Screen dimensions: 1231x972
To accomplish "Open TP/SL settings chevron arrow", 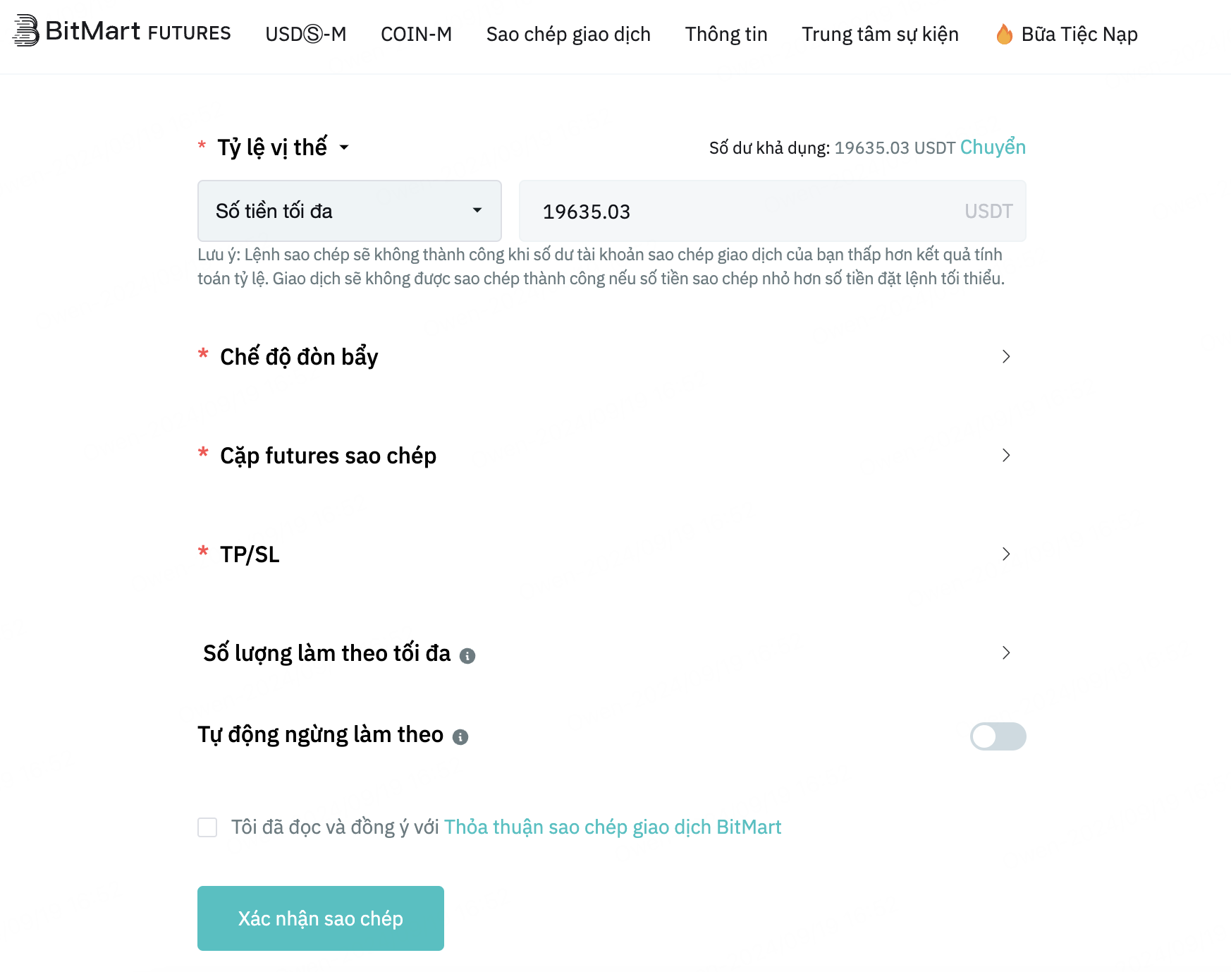I will point(1006,554).
